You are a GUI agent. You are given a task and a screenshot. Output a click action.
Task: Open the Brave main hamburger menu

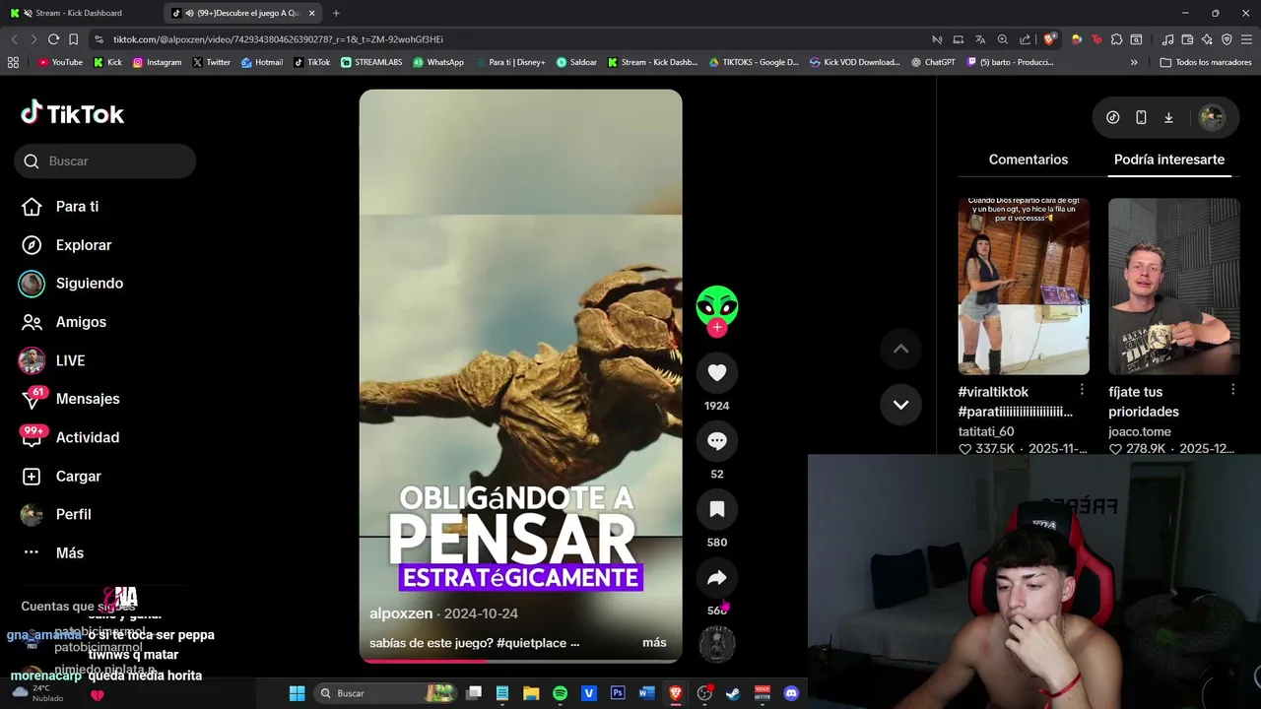pyautogui.click(x=1246, y=39)
